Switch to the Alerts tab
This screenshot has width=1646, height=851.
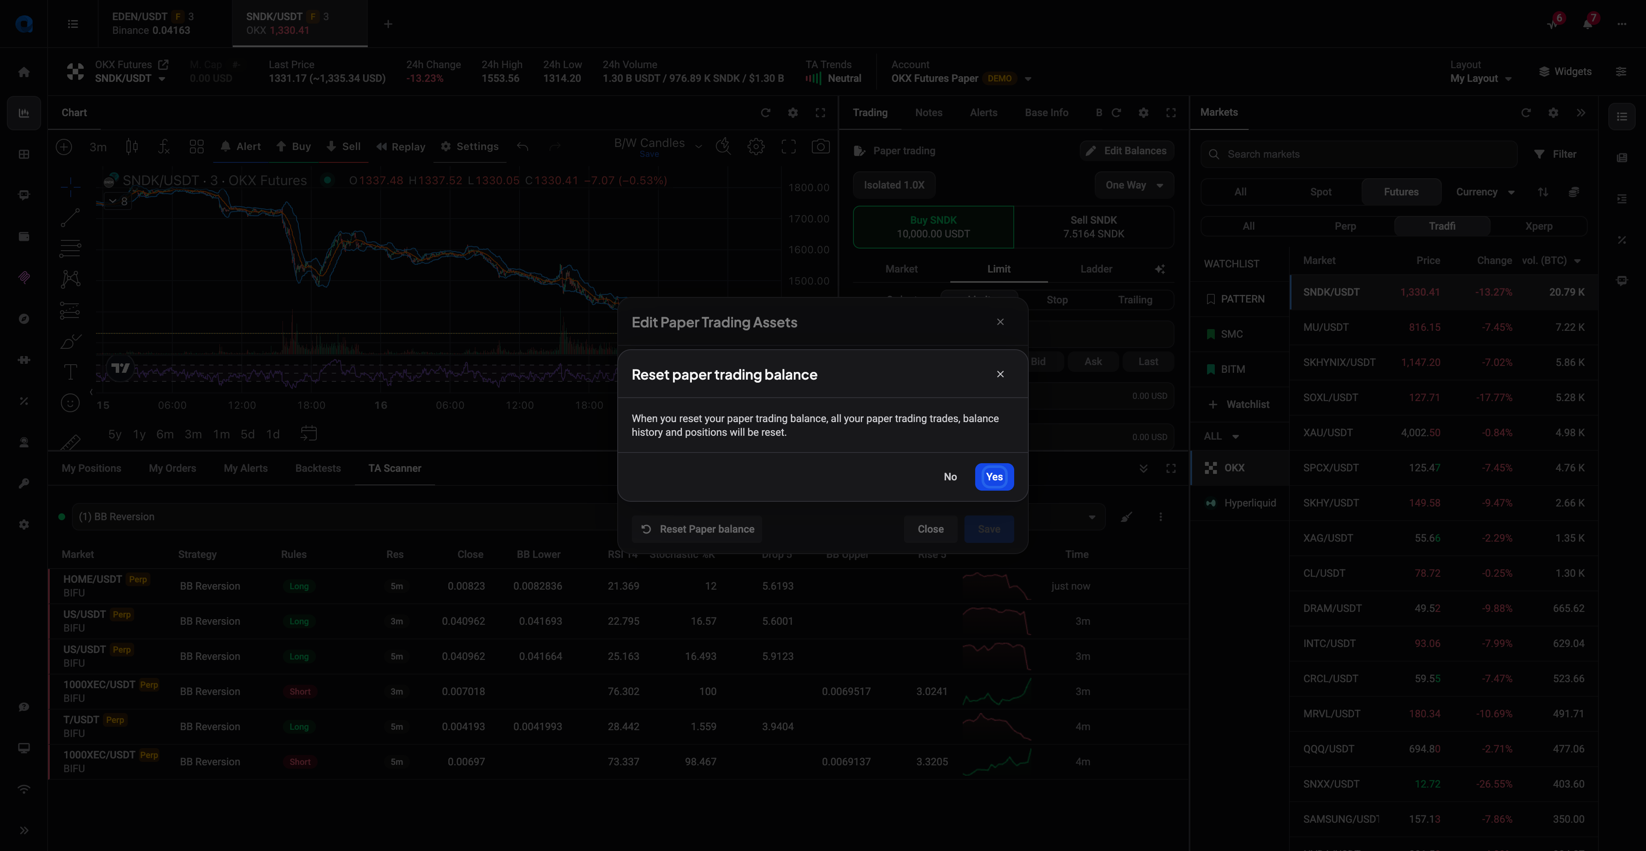click(983, 112)
